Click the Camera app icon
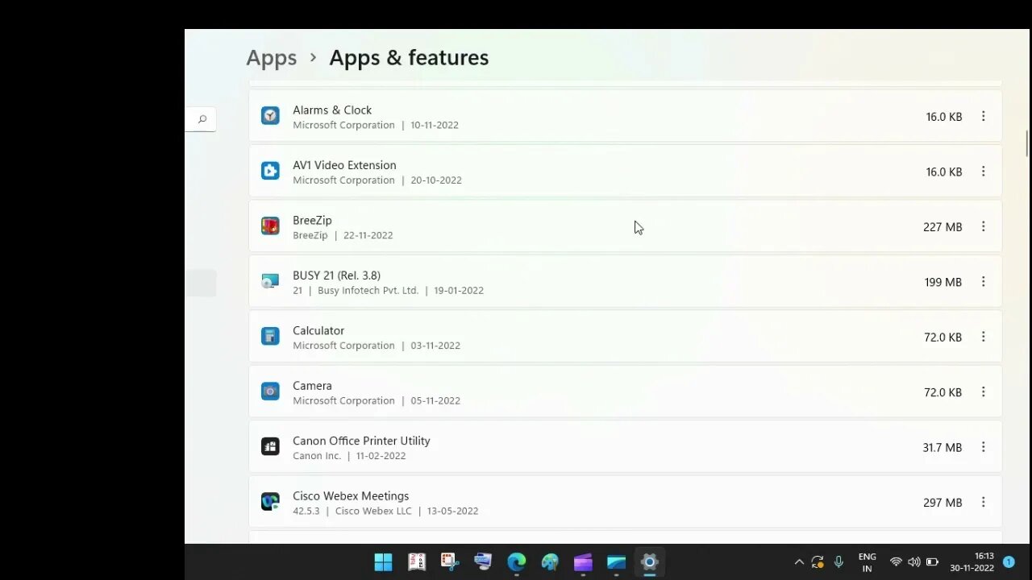The width and height of the screenshot is (1032, 580). pyautogui.click(x=270, y=391)
